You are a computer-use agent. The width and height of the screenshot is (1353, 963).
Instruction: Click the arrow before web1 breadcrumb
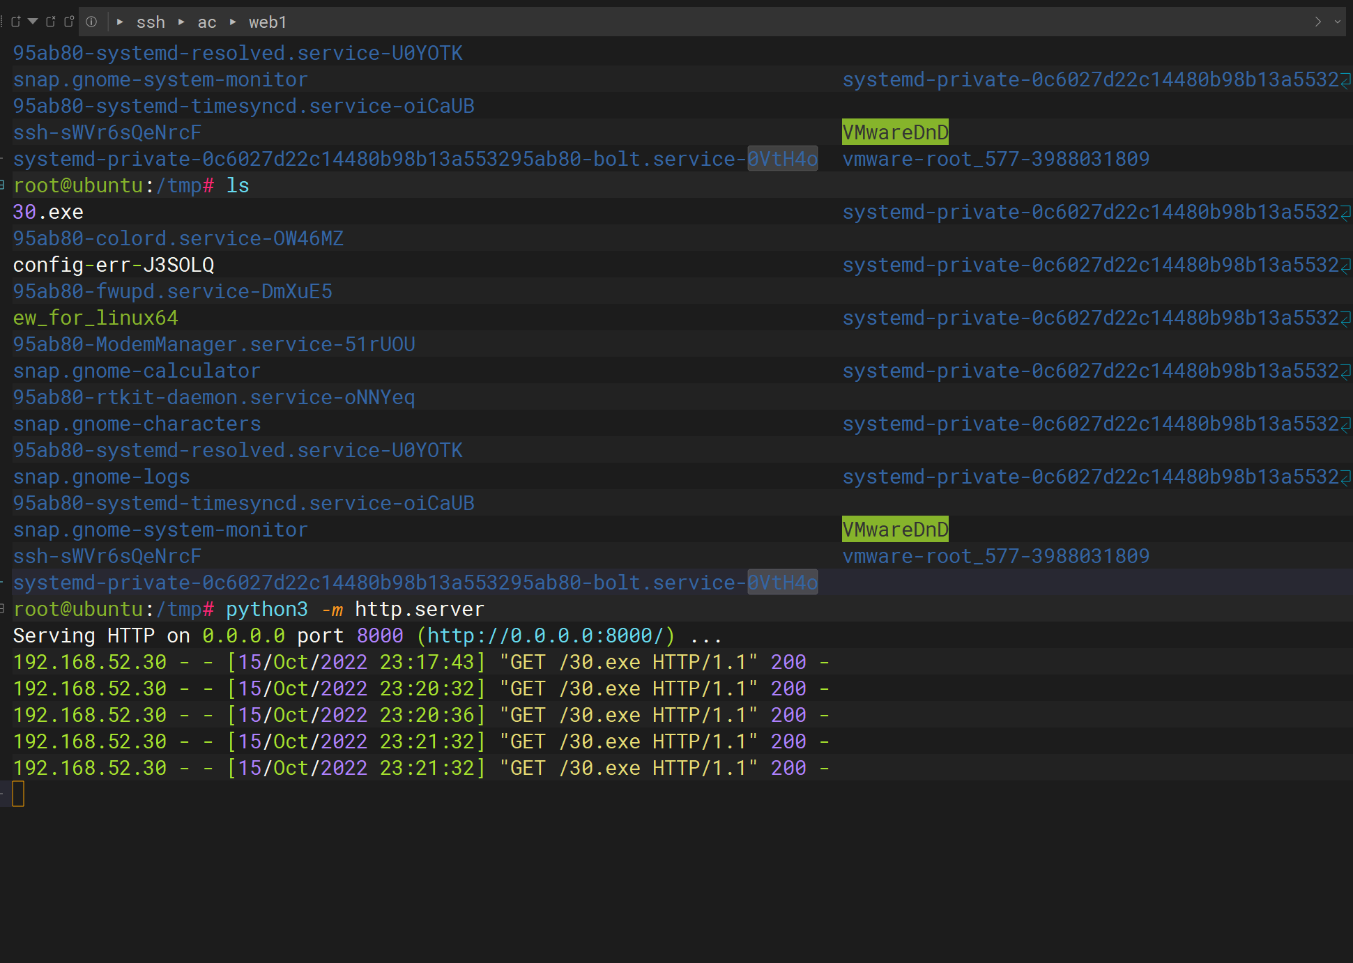[x=233, y=22]
